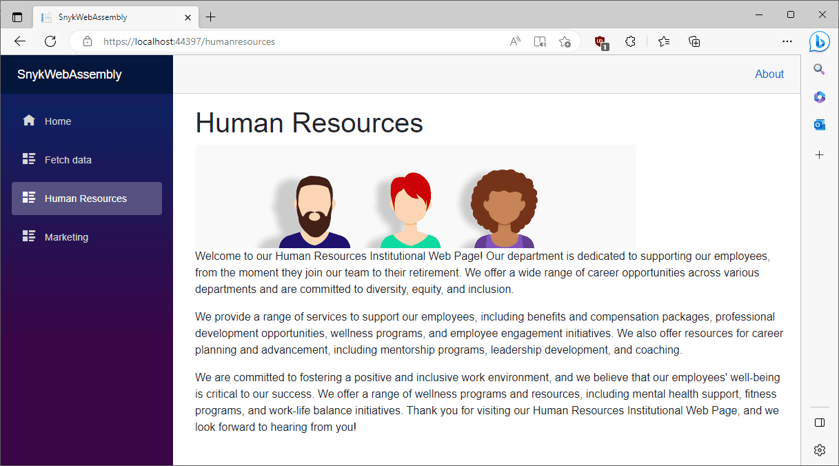Open the browser Extensions puzzle icon
This screenshot has width=839, height=466.
click(x=629, y=41)
